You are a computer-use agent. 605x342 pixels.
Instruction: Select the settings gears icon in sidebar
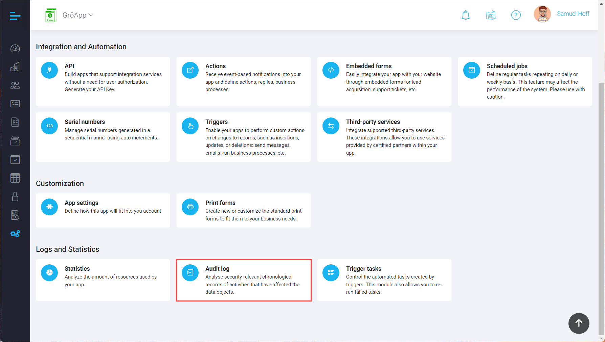pos(15,234)
